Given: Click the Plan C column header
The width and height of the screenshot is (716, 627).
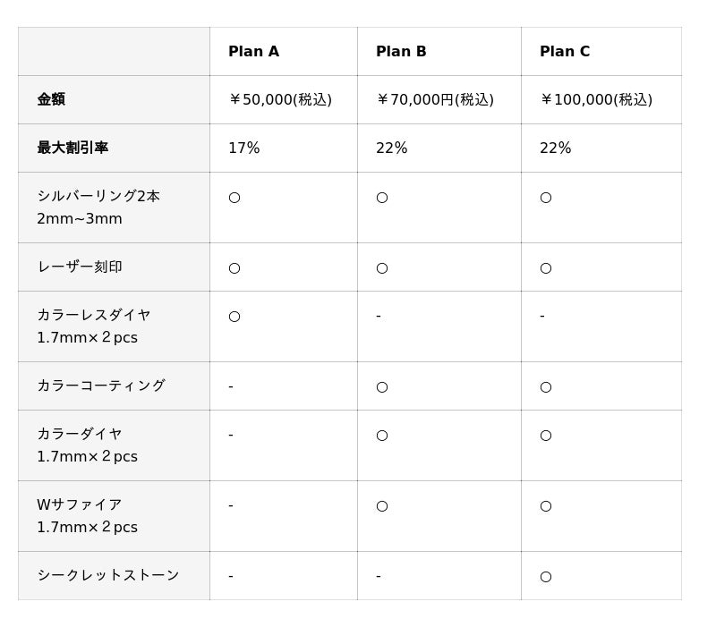Looking at the screenshot, I should coord(564,52).
